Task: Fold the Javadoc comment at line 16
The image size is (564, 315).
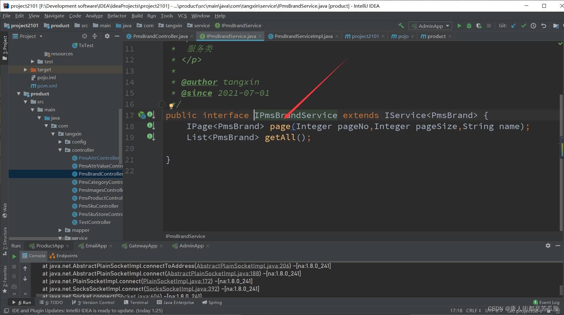Action: 162,104
